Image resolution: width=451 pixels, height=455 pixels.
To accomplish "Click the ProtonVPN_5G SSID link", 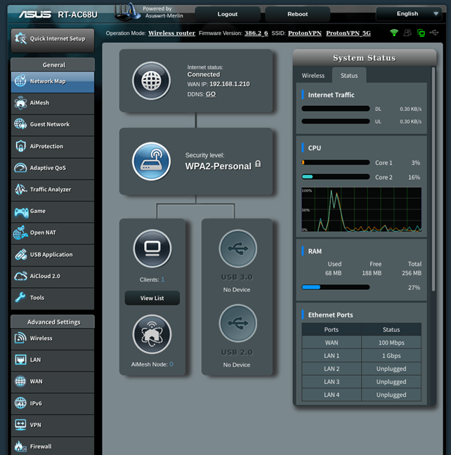I will tap(348, 33).
